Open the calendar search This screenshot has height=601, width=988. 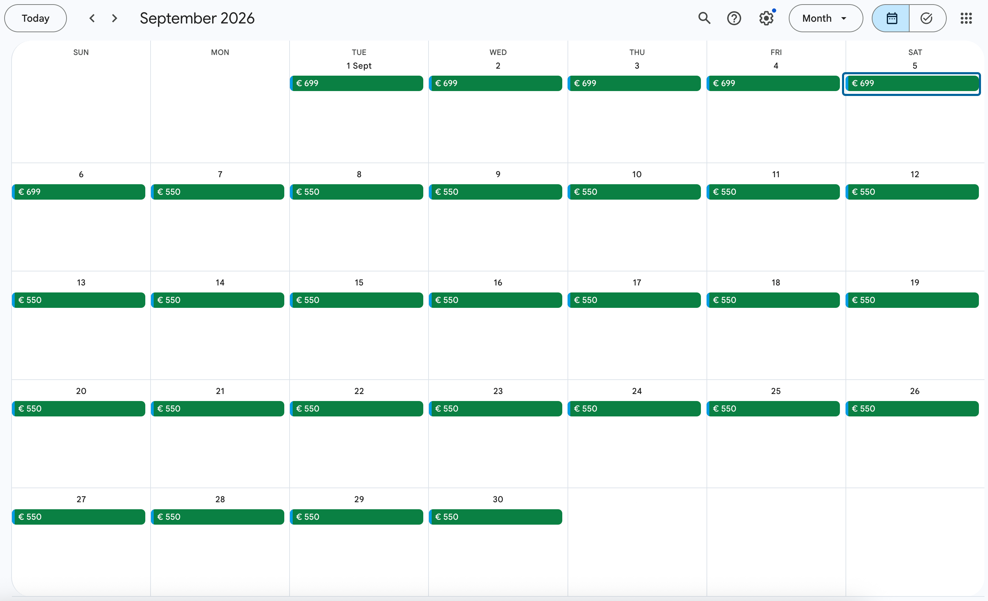coord(704,18)
